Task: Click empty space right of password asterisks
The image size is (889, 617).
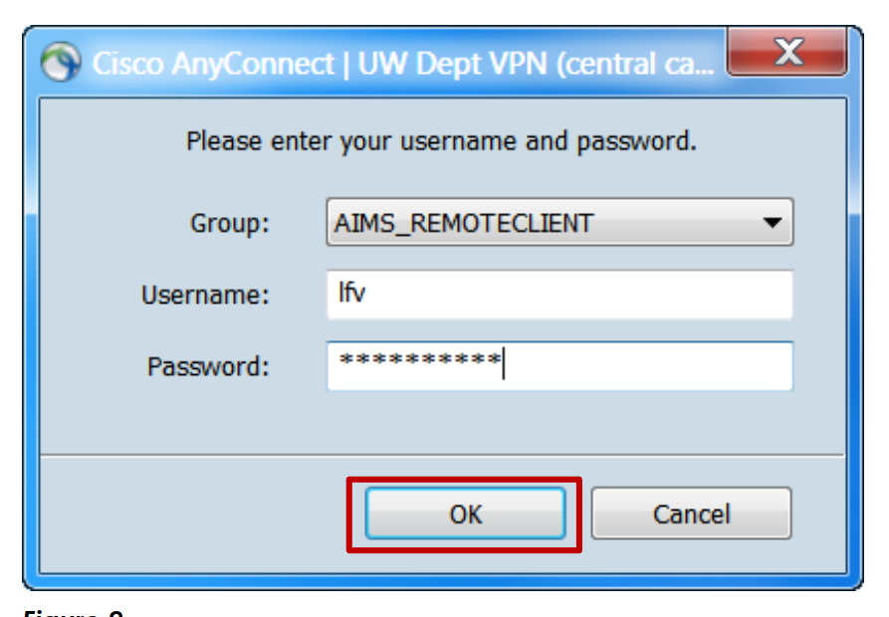Action: 647,366
